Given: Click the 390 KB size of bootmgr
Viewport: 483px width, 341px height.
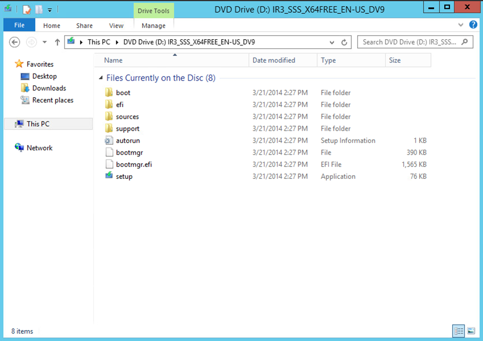Looking at the screenshot, I should (x=417, y=152).
